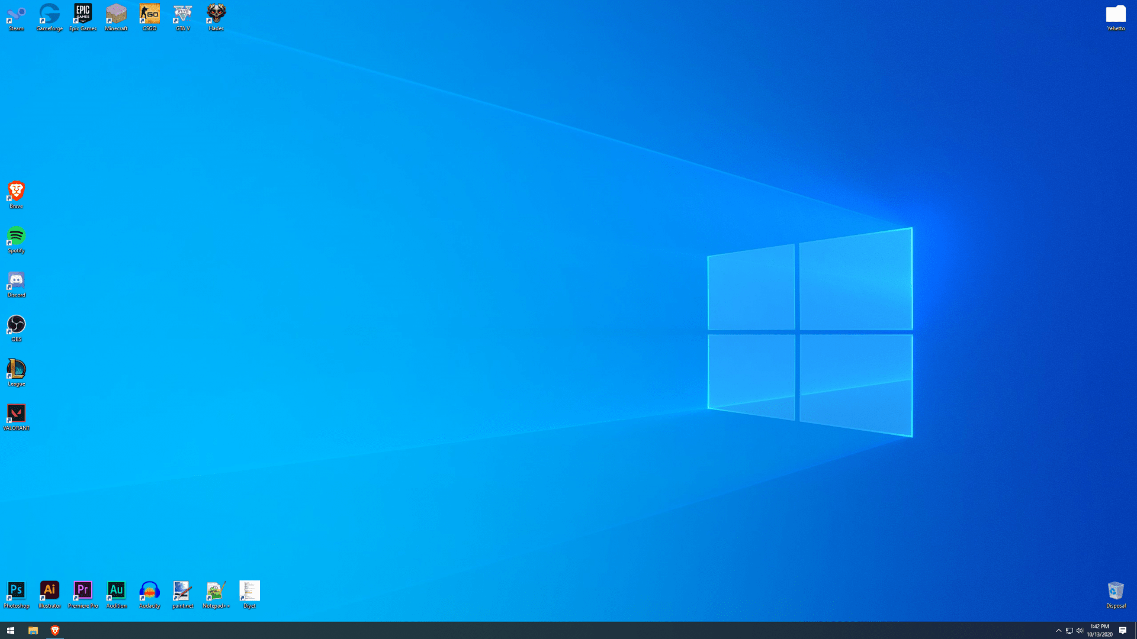Select the Disposal recycle bin icon
Image resolution: width=1137 pixels, height=639 pixels.
(x=1116, y=591)
